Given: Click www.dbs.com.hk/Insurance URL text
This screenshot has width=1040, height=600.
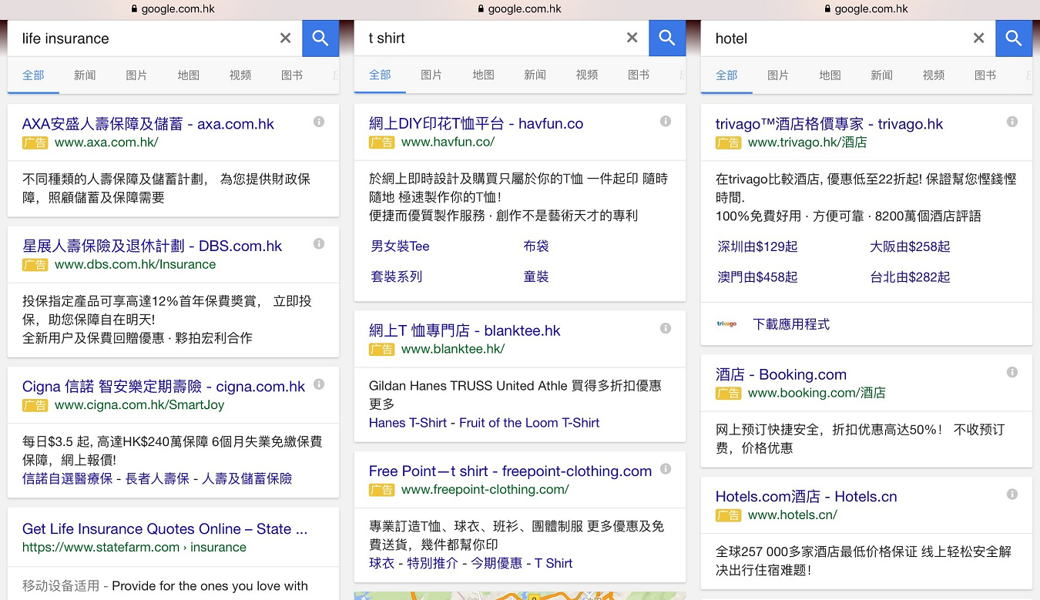Looking at the screenshot, I should pyautogui.click(x=135, y=264).
